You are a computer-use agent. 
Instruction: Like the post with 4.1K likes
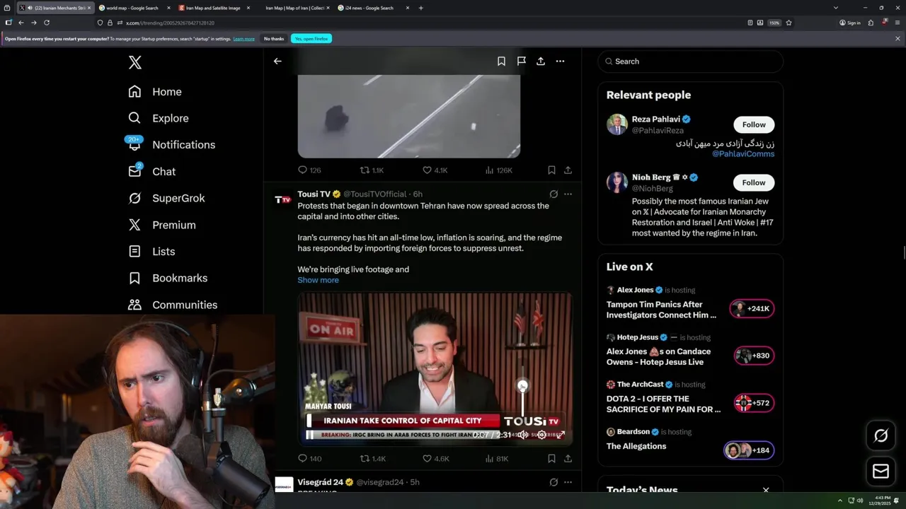[x=435, y=170]
